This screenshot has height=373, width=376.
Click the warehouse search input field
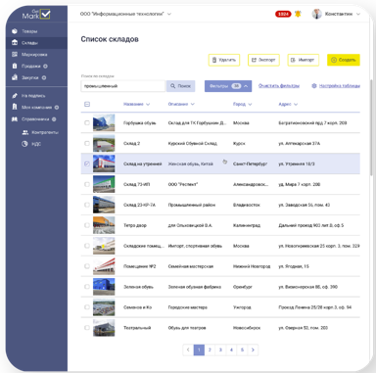[123, 86]
